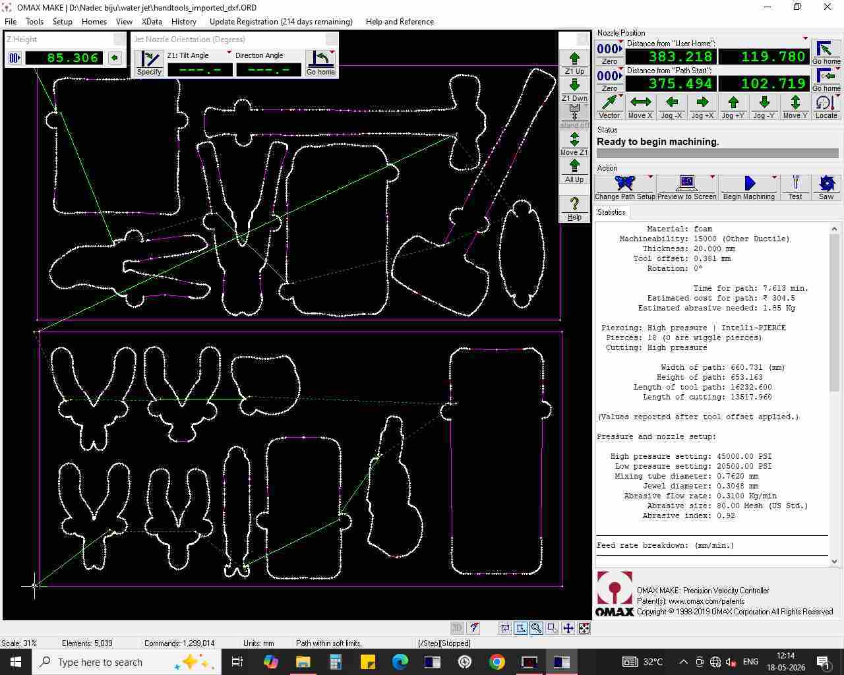Open the View menu
The width and height of the screenshot is (844, 675).
coord(124,22)
